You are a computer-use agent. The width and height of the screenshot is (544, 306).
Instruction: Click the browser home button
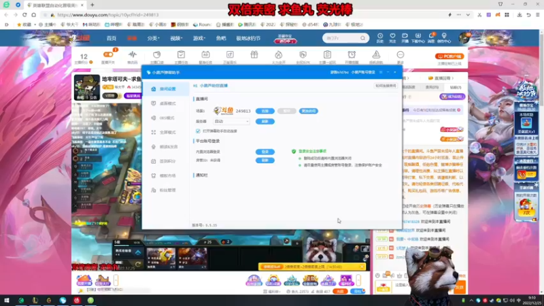(33, 15)
